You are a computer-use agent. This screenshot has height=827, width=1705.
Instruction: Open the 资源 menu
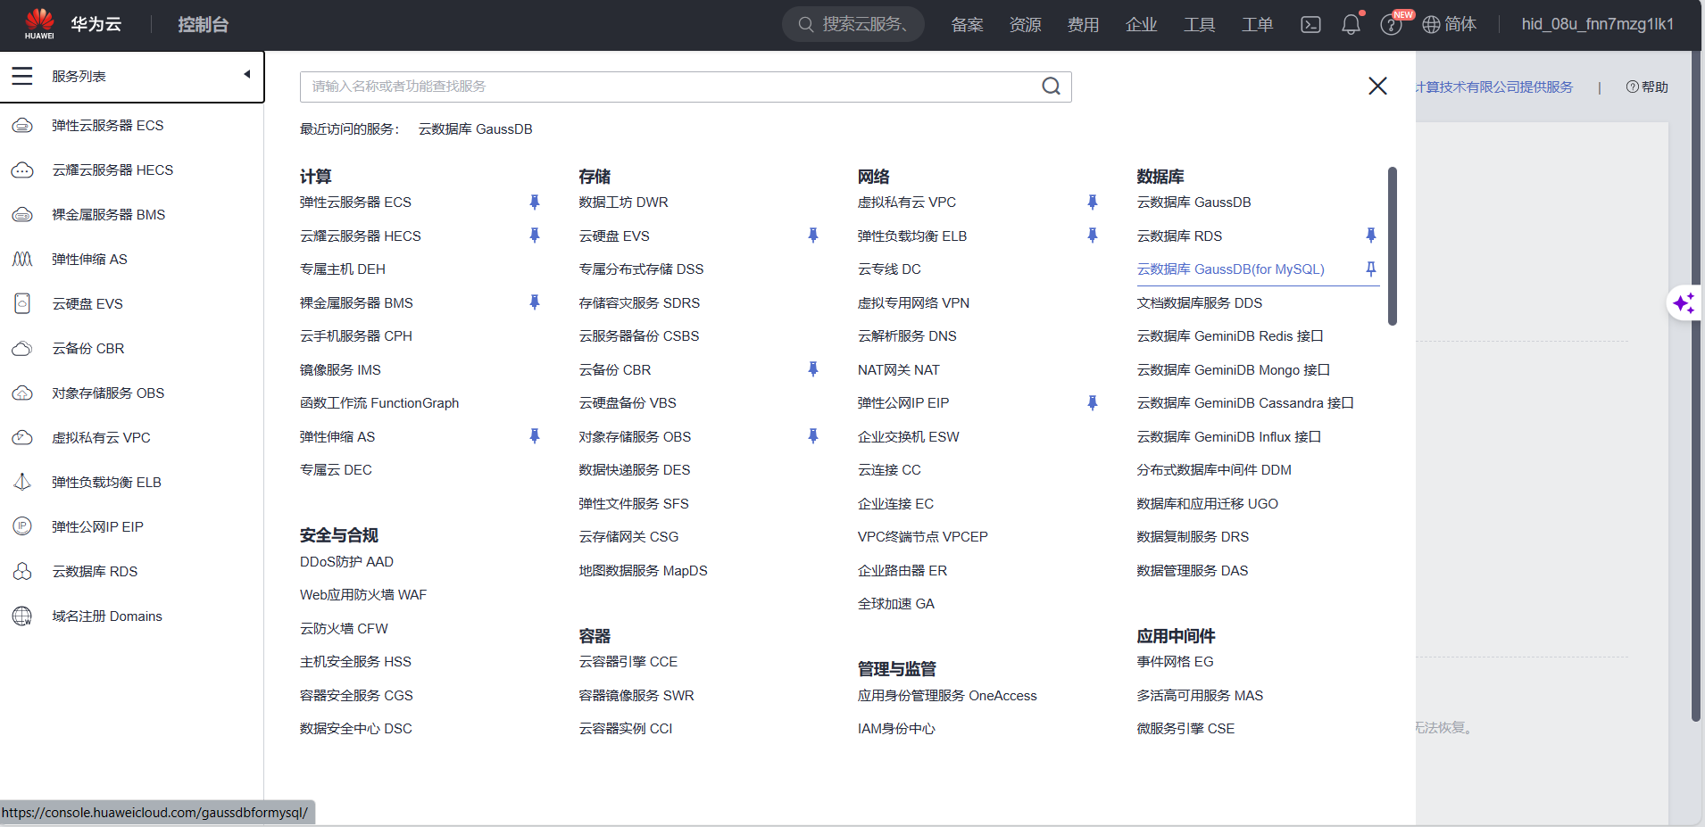1025,24
